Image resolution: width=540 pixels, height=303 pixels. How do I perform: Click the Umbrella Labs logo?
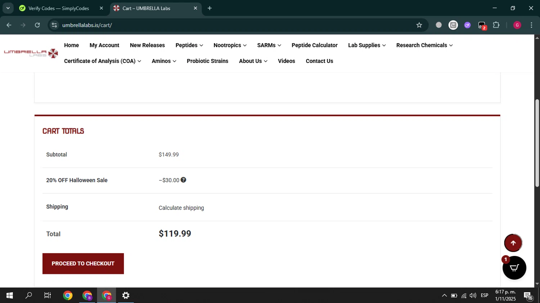tap(31, 53)
